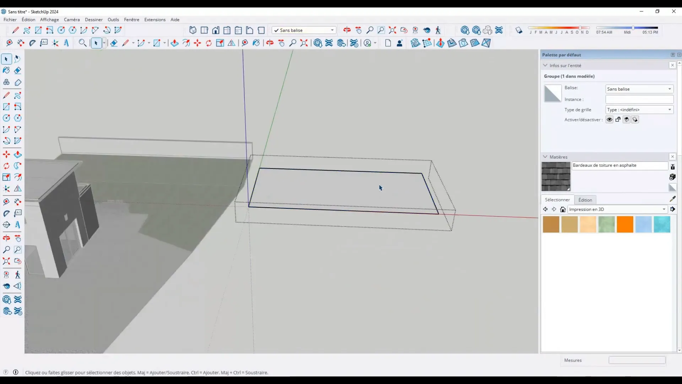Expand the Matières panel section
The image size is (682, 384).
pyautogui.click(x=545, y=156)
